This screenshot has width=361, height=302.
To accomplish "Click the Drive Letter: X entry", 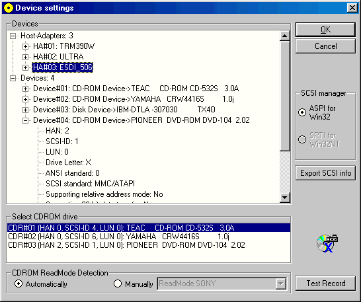I will (68, 163).
